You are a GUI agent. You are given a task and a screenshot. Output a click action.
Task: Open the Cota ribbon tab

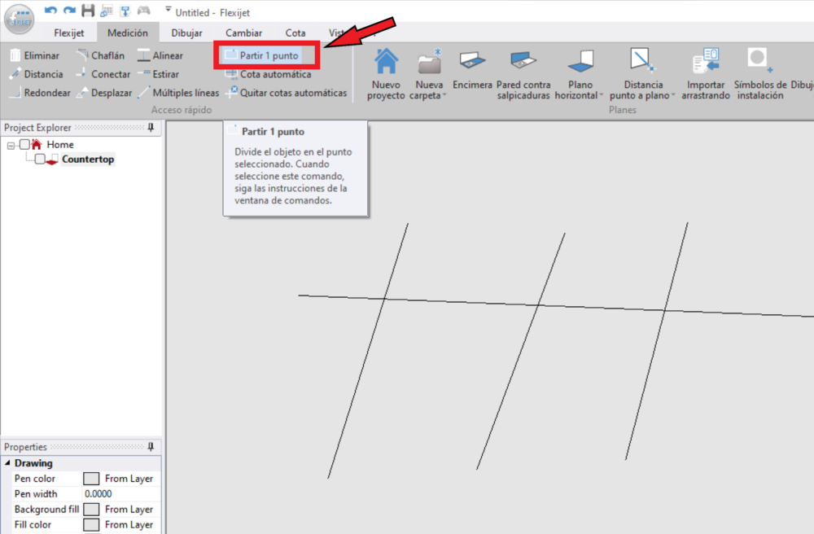coord(295,33)
